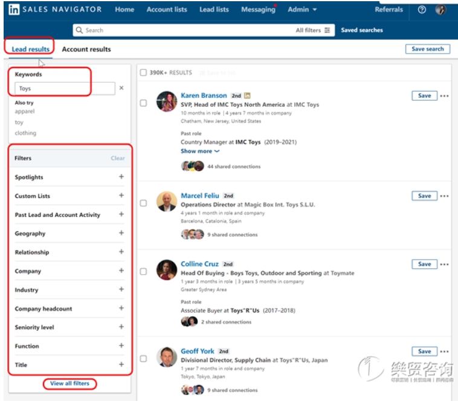The height and width of the screenshot is (407, 458).
Task: Tick the checkbox for Marcel Feliu
Action: click(143, 203)
